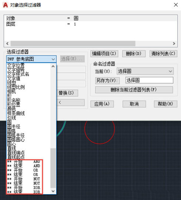
Task: Click the 删除当前过滤器列表(F) button
Action: [134, 90]
